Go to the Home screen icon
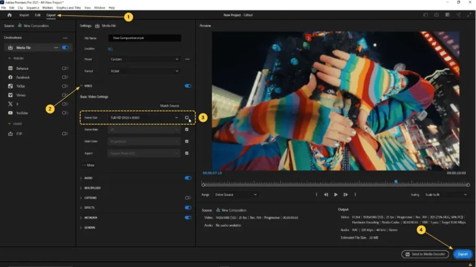 click(x=9, y=15)
